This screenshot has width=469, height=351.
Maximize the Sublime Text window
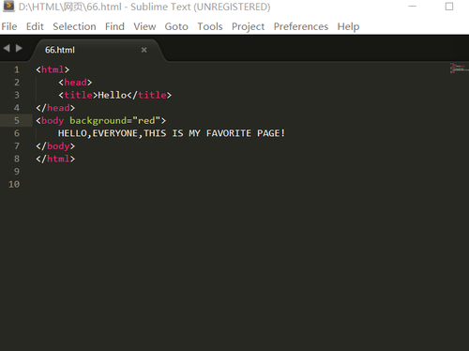[x=449, y=7]
